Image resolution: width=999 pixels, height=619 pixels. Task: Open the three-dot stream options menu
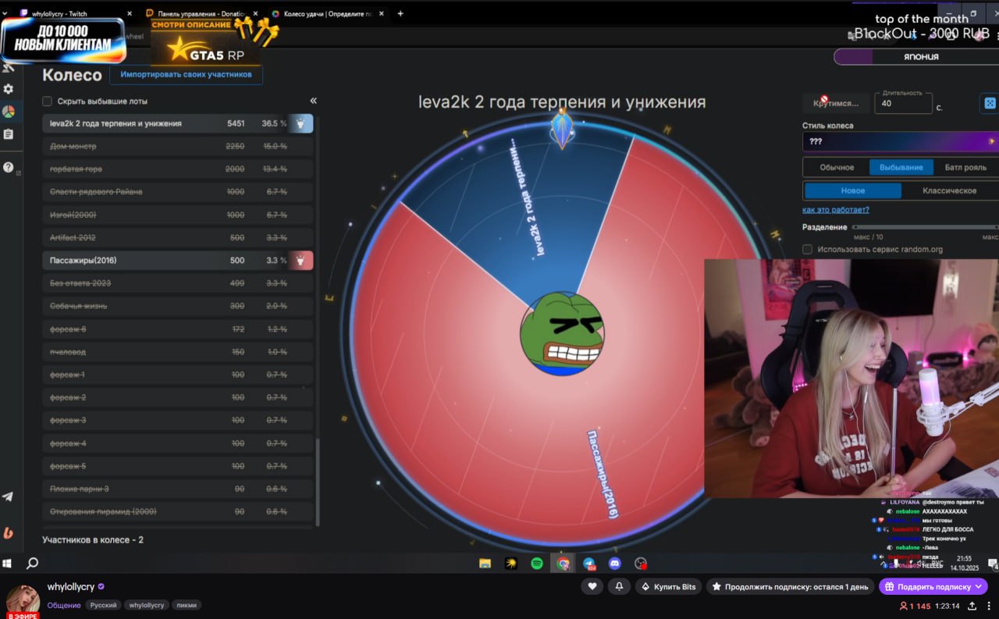pos(990,606)
